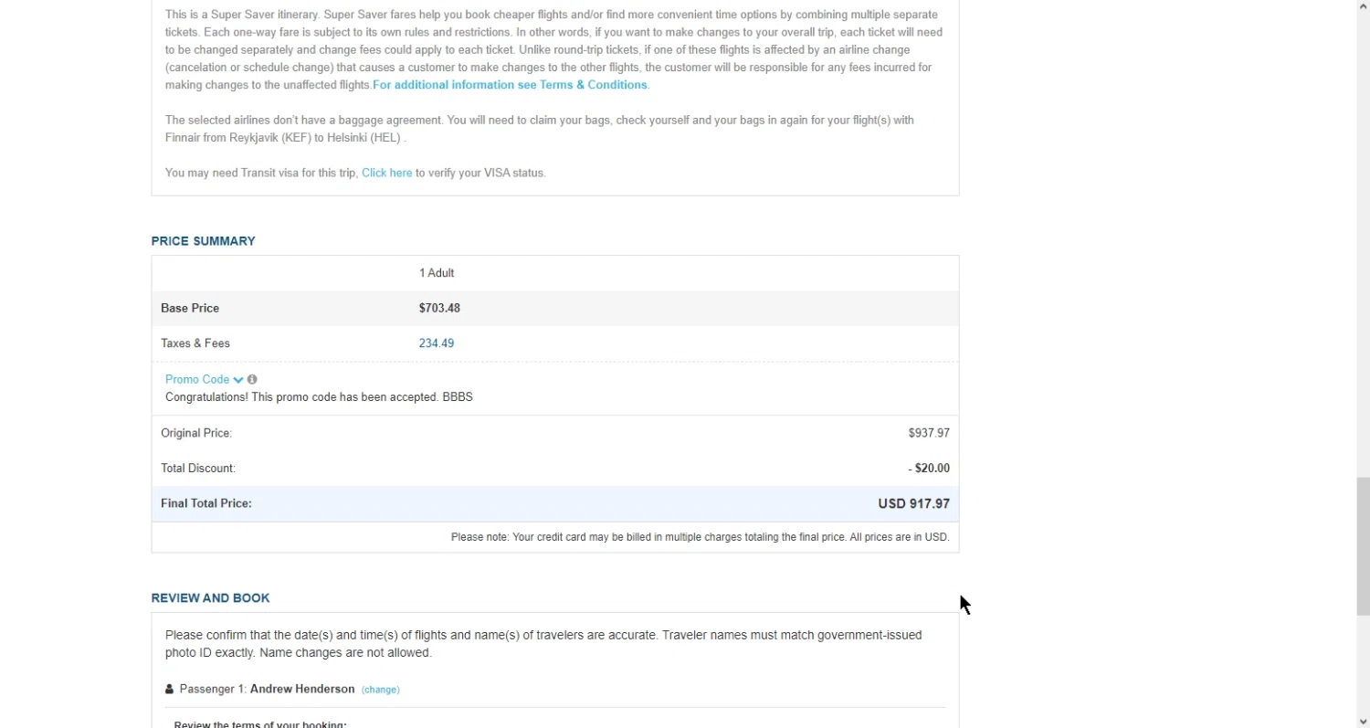1370x728 pixels.
Task: View the 234.49 Taxes & Fees breakdown
Action: click(x=437, y=343)
